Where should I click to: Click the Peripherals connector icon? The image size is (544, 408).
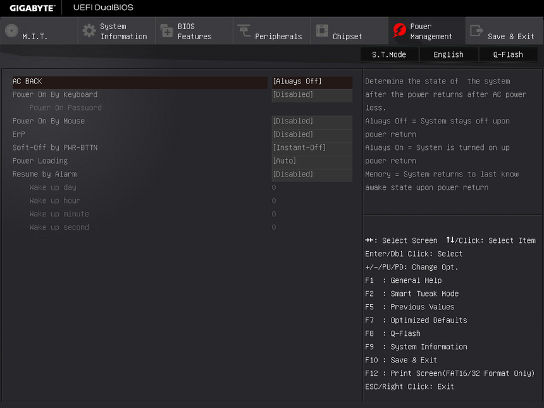(x=244, y=31)
